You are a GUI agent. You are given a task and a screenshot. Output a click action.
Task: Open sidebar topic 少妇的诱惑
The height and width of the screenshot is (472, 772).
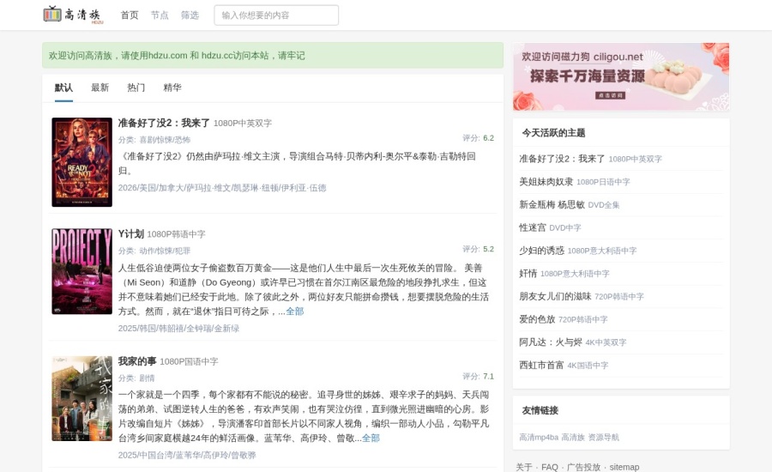541,251
